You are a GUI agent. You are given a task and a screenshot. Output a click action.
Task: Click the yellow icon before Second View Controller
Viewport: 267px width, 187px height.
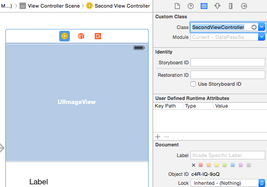click(x=89, y=6)
